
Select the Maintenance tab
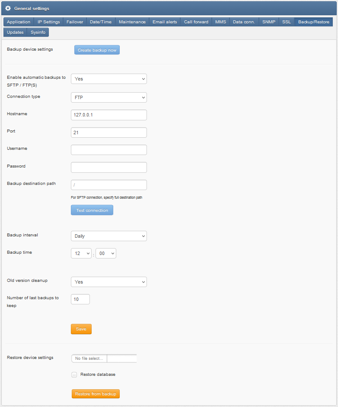point(132,22)
